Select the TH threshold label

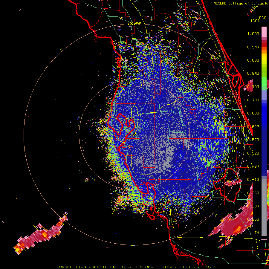click(257, 233)
